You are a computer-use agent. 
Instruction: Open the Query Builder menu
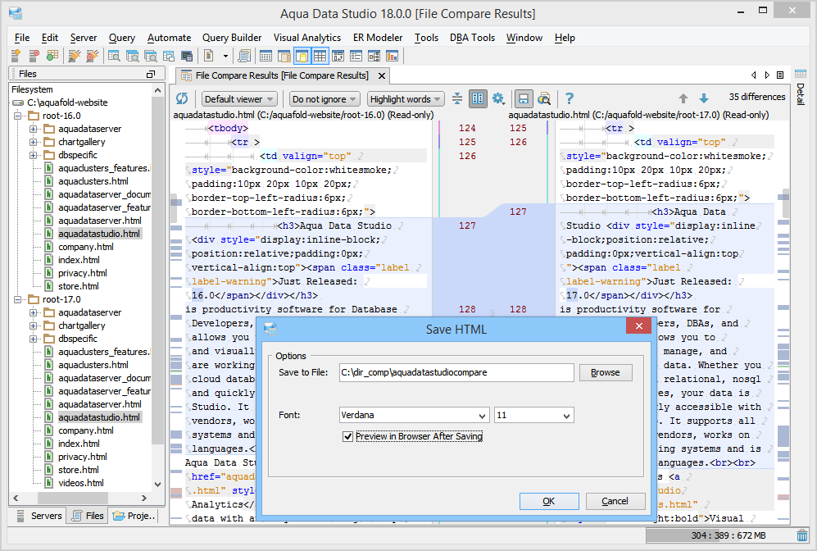tap(232, 38)
